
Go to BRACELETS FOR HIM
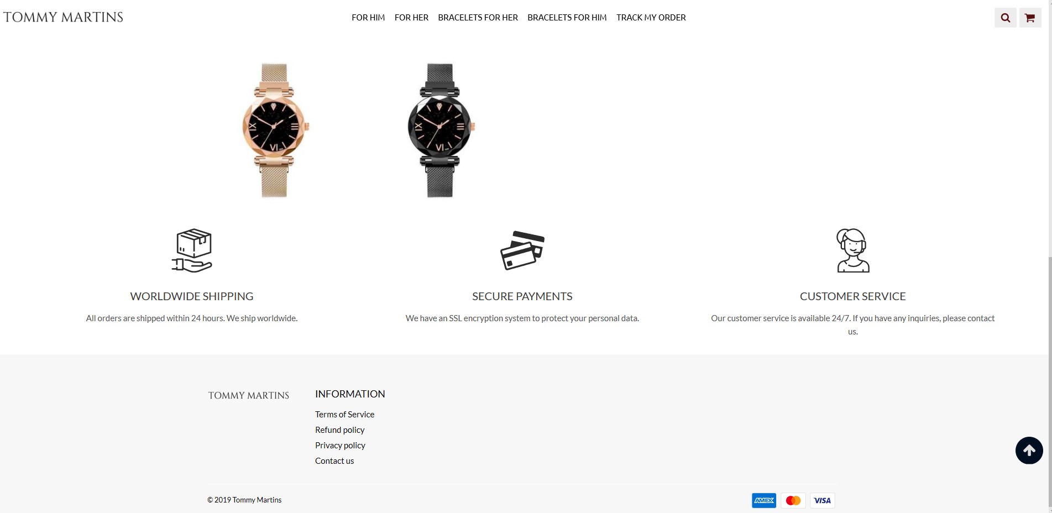pyautogui.click(x=567, y=18)
